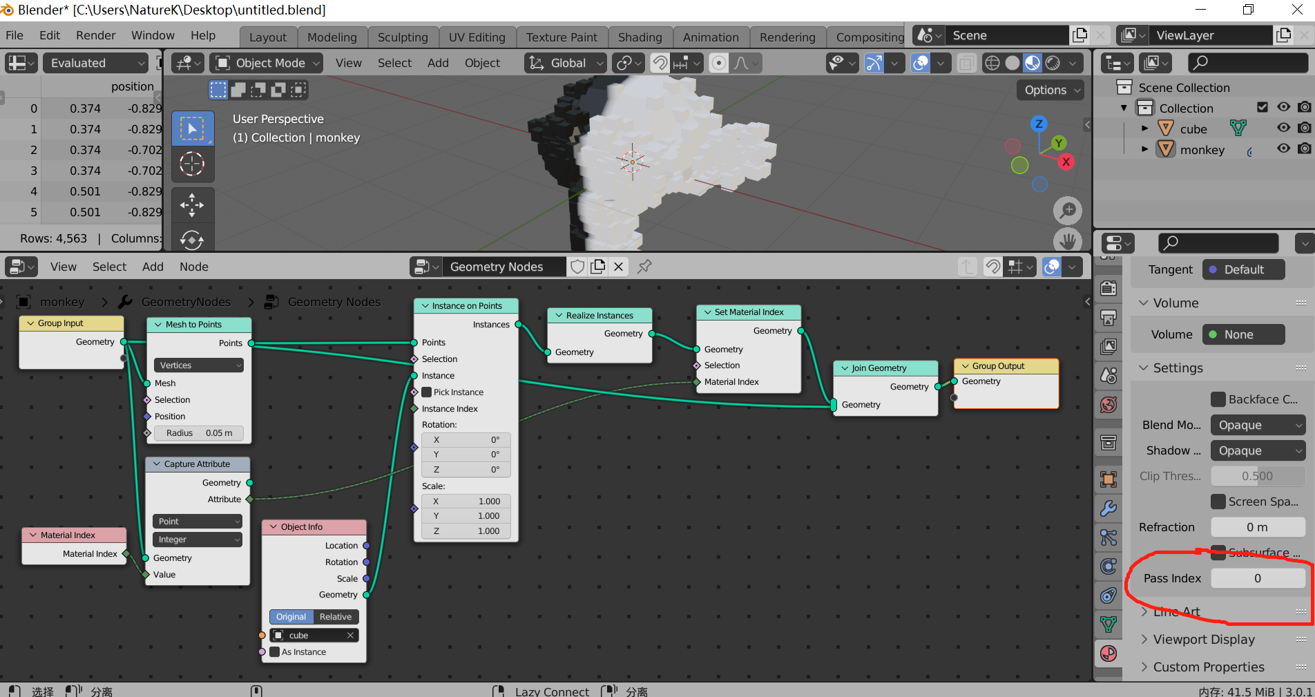
Task: Enable Subsurface Translucency checkbox
Action: tap(1218, 552)
